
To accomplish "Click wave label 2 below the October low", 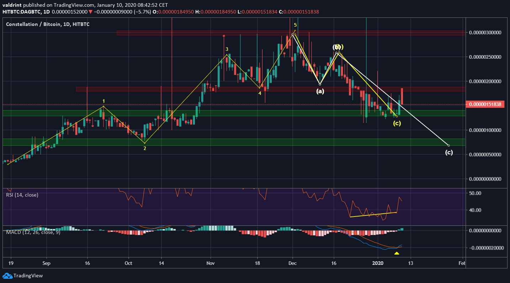I will [145, 148].
